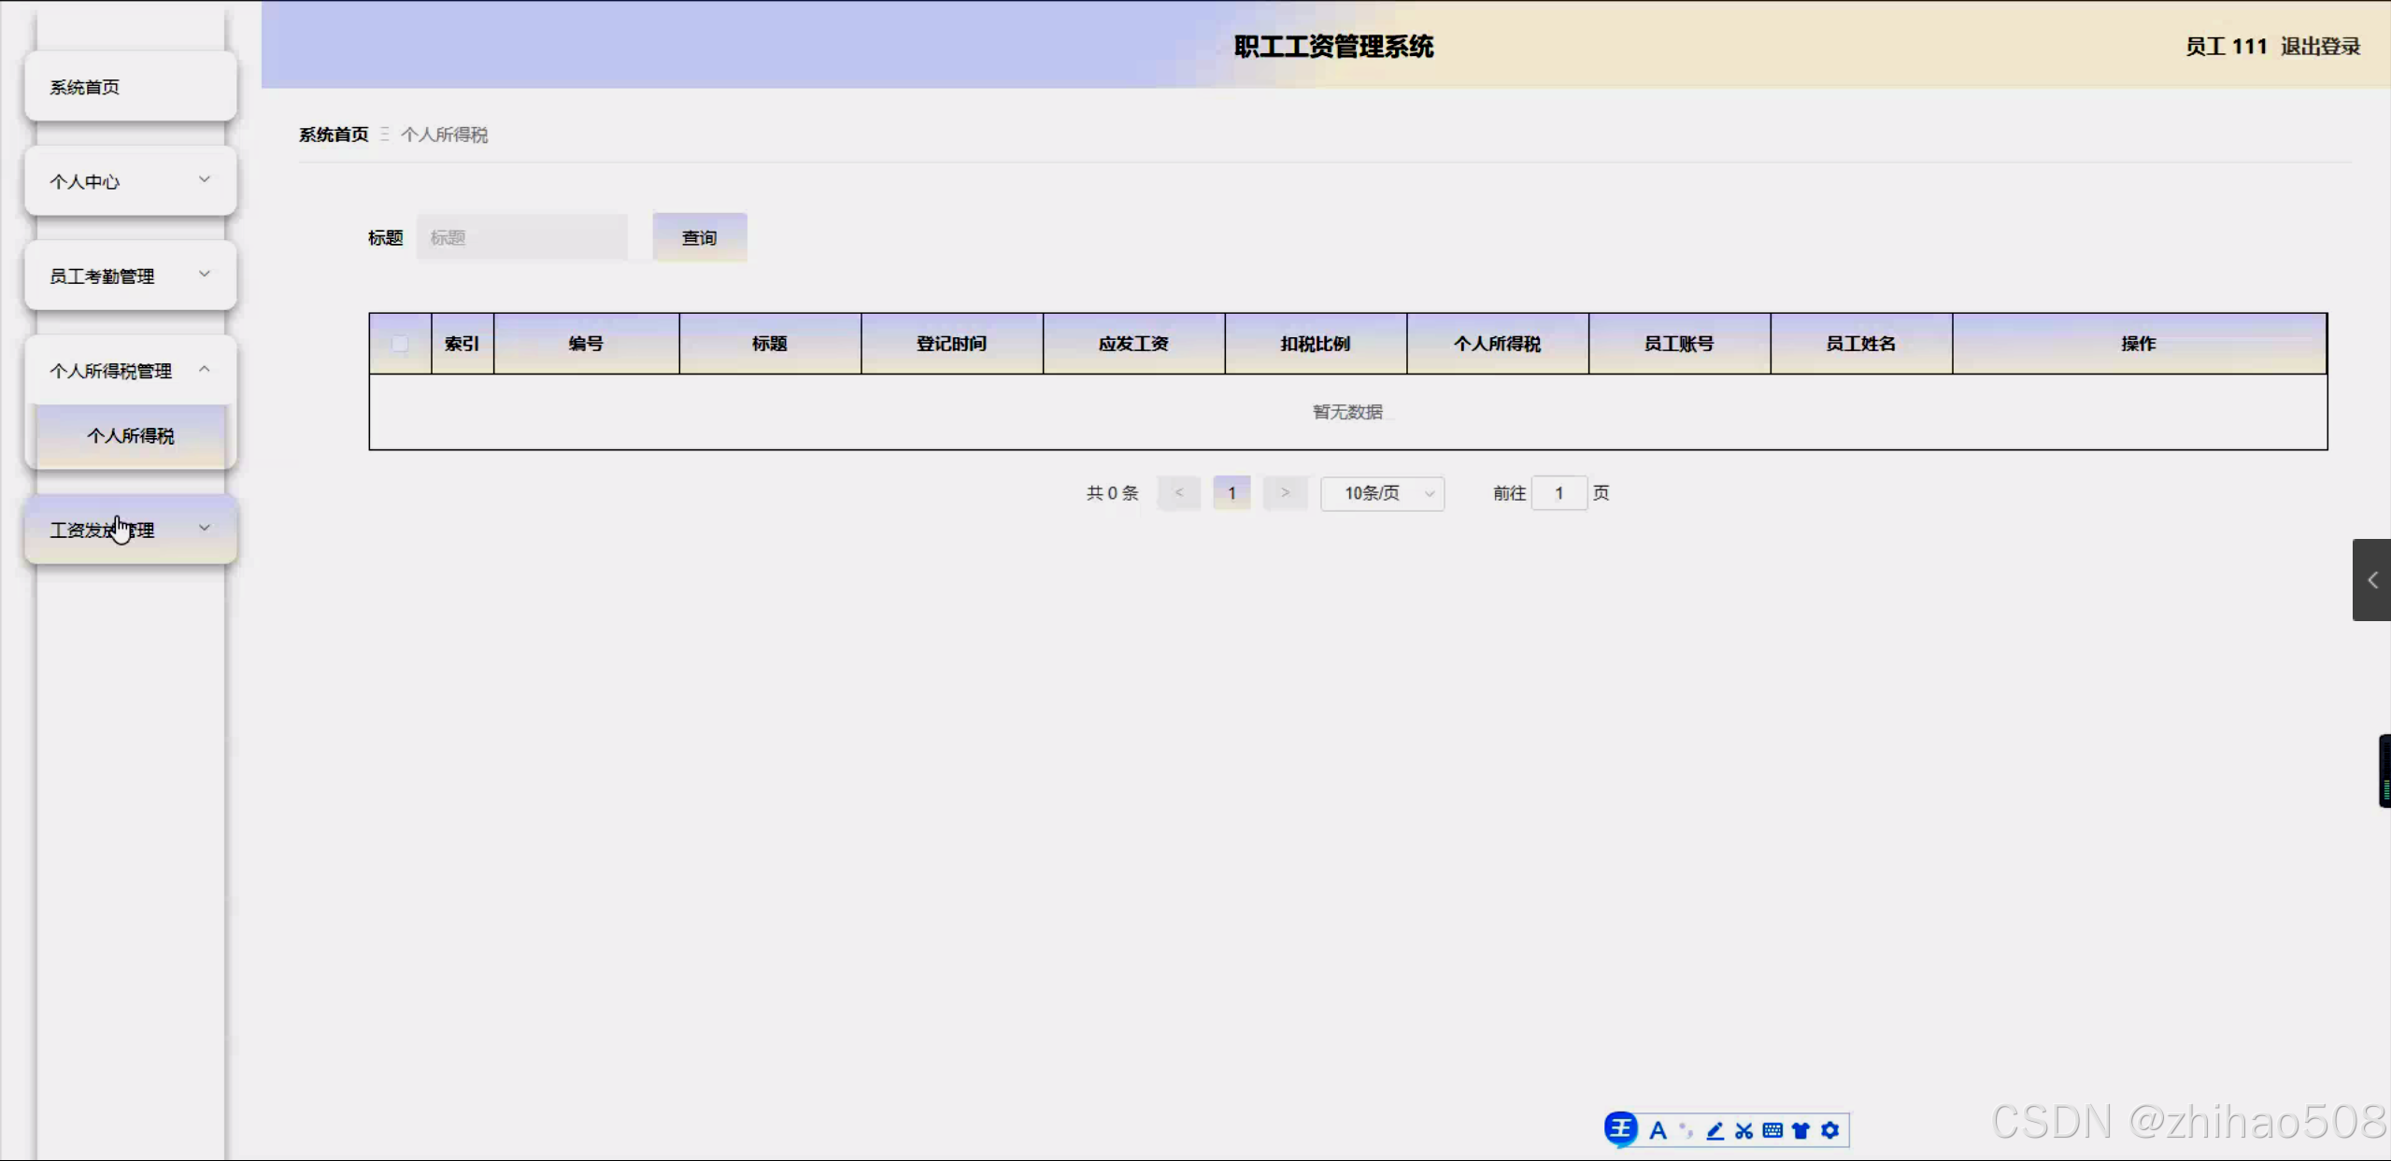
Task: Open the 10条/页 page size dropdown
Action: 1382,493
